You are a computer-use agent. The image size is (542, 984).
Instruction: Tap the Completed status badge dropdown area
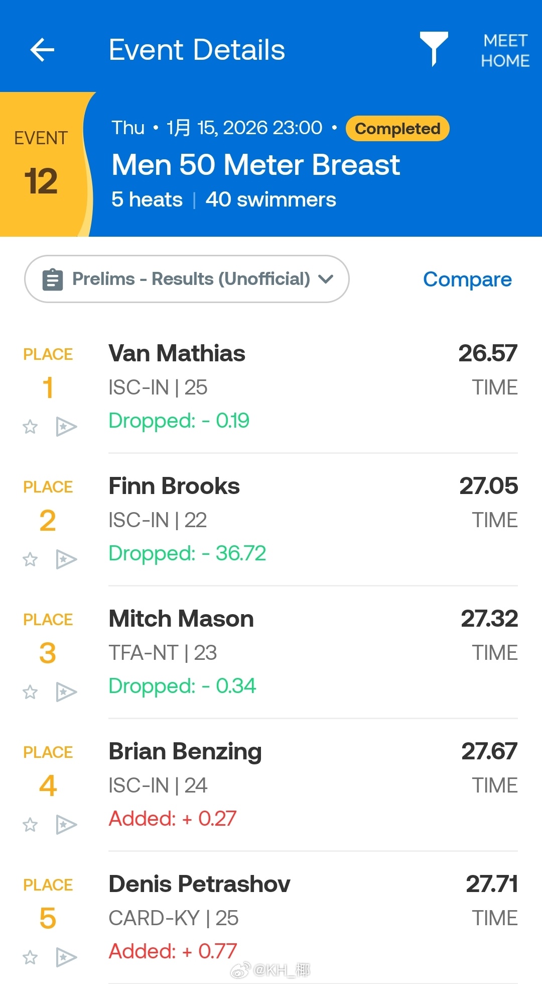click(x=397, y=128)
